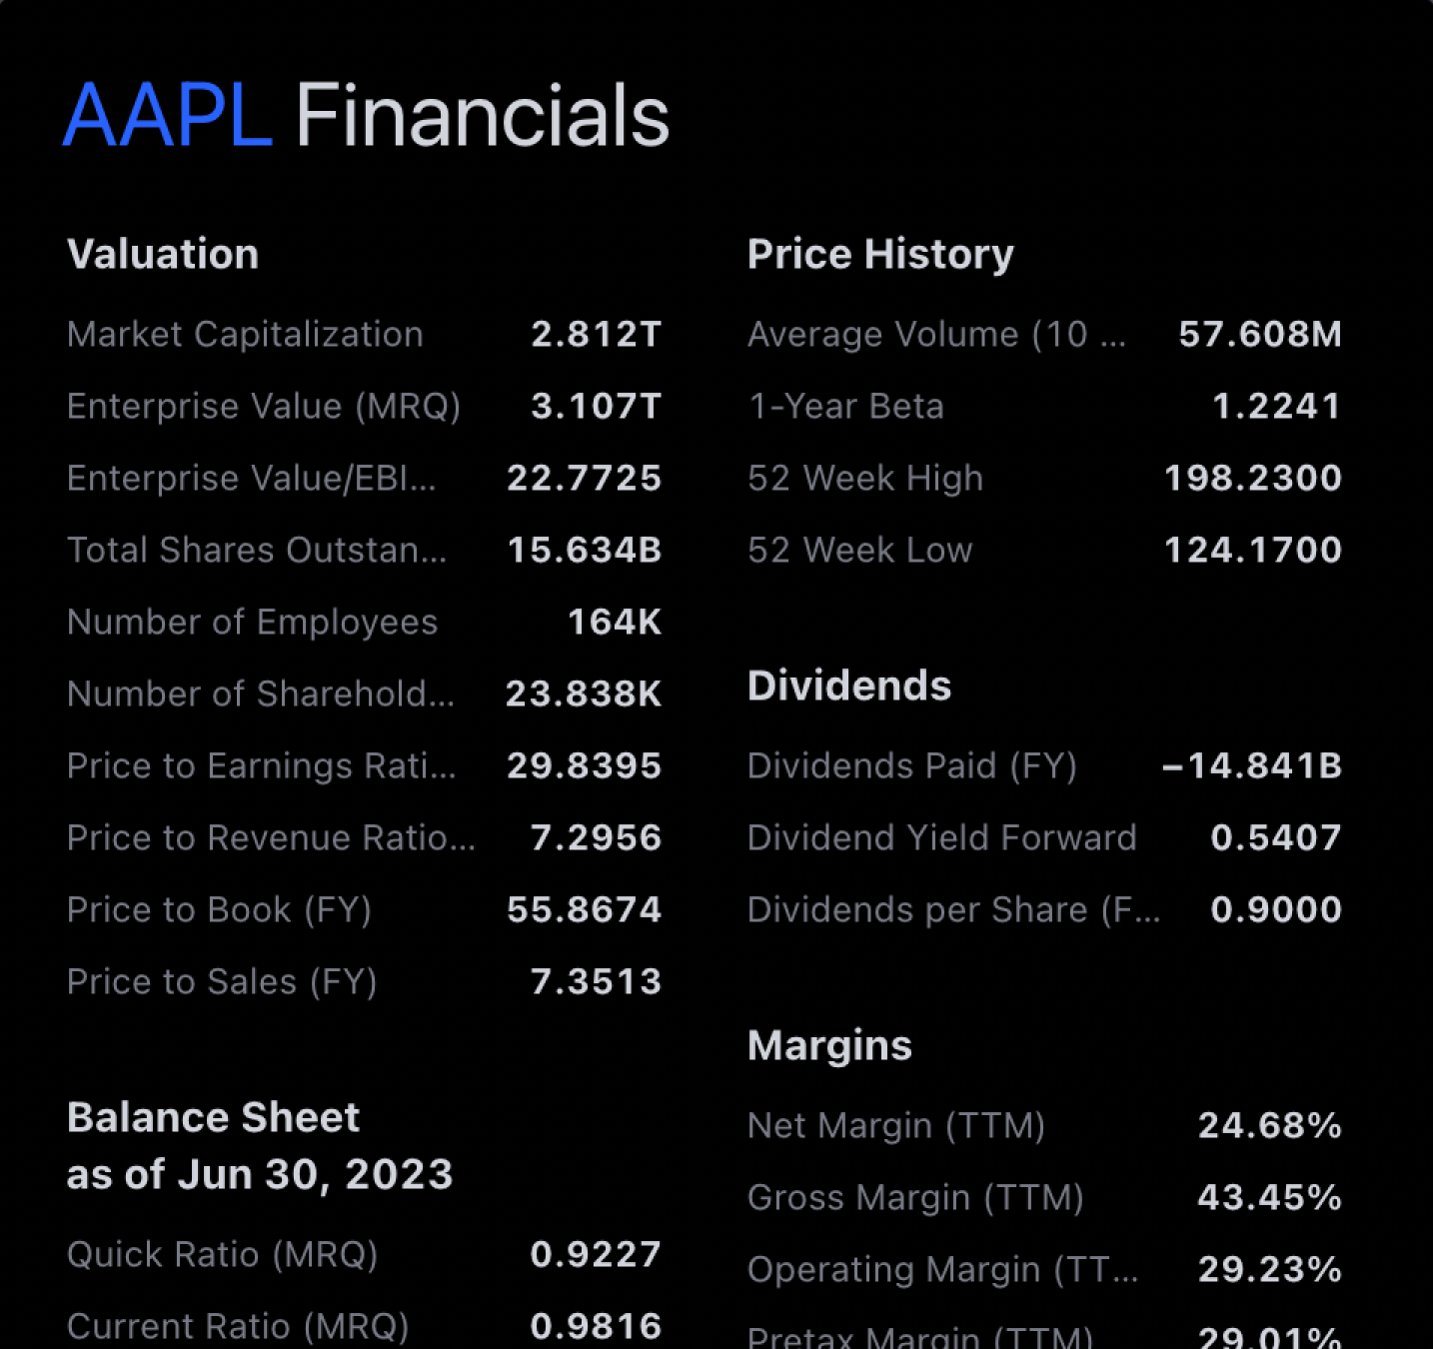Click the Margins section heading

[x=829, y=1046]
